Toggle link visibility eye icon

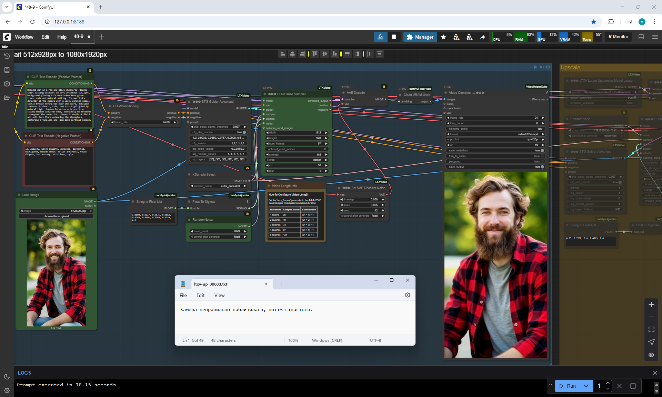(651, 355)
